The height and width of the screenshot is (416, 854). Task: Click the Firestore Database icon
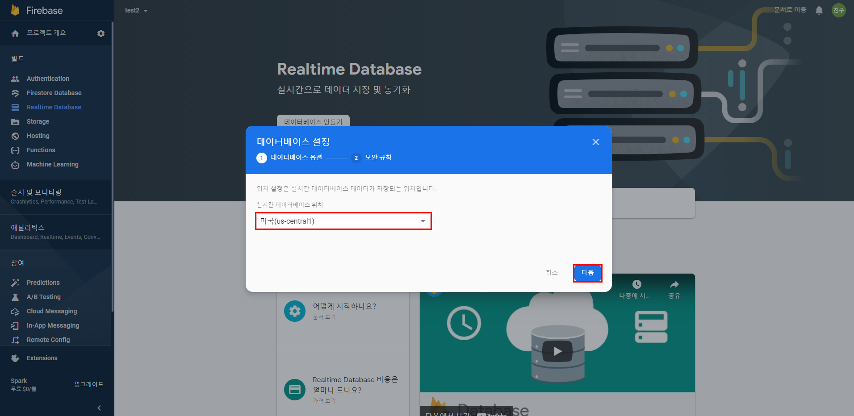[x=15, y=93]
